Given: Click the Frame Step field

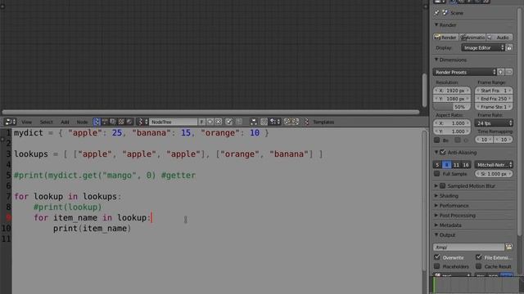Looking at the screenshot, I should click(x=494, y=107).
